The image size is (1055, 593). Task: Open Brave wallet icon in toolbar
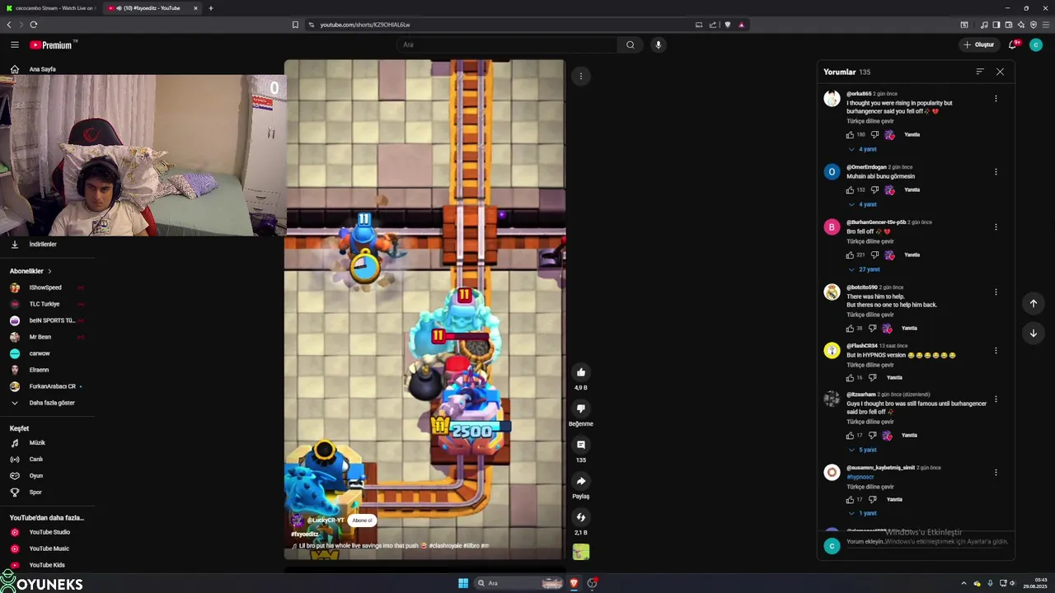click(x=1009, y=25)
